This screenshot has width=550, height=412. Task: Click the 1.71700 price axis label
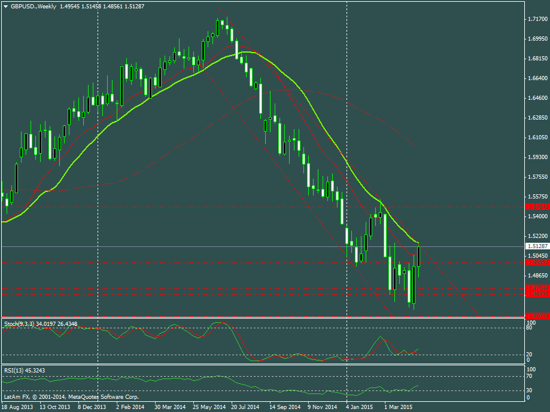click(538, 19)
